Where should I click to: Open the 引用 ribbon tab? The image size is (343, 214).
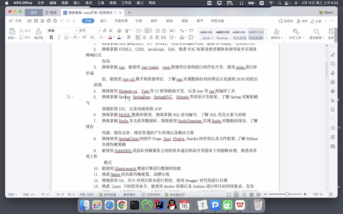(x=139, y=21)
